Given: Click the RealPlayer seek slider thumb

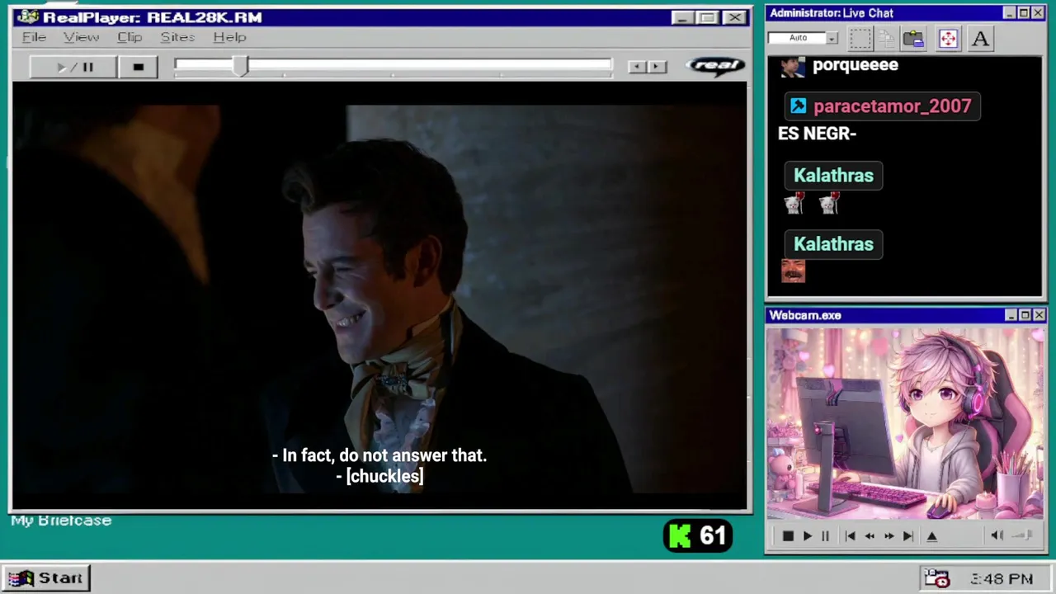Looking at the screenshot, I should point(240,67).
